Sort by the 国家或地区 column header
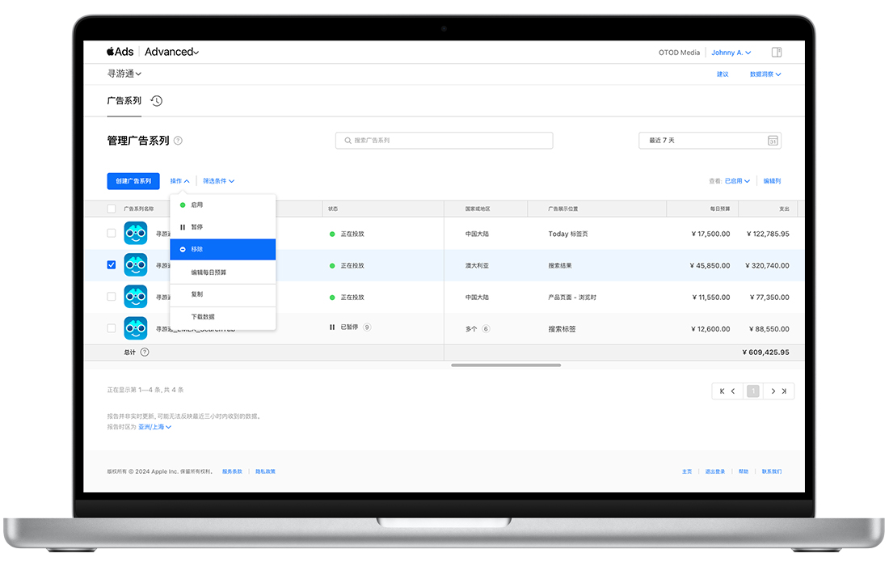The image size is (889, 566). click(x=478, y=209)
